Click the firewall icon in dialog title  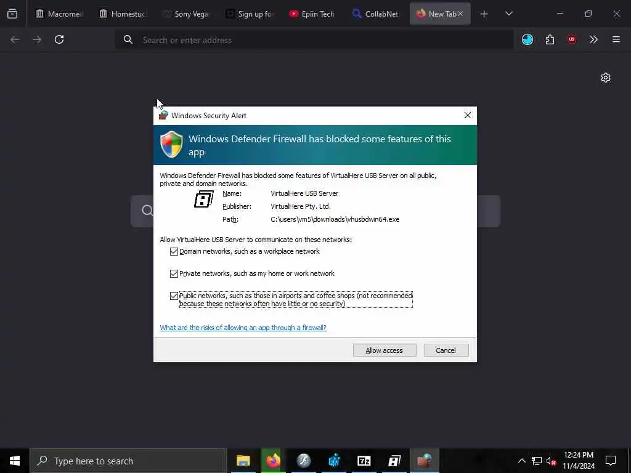[x=163, y=115]
